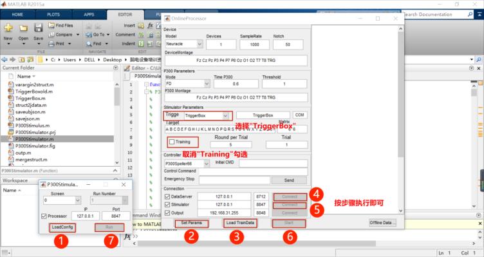
Task: Enable the Training checkbox
Action: 172,142
